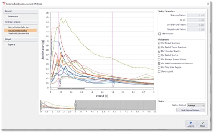Click the green checkmark Close button
Image resolution: width=214 pixels, height=133 pixels.
coord(203,124)
